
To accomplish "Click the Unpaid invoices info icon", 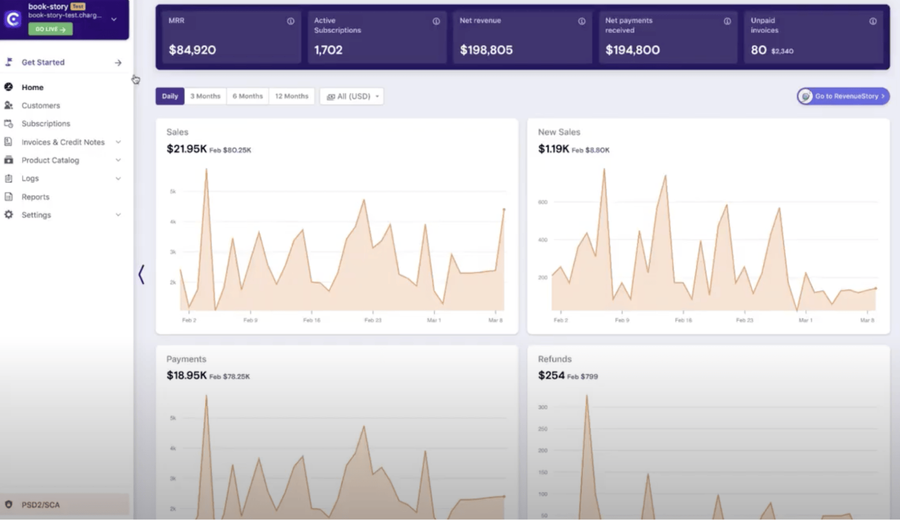I will click(x=872, y=21).
